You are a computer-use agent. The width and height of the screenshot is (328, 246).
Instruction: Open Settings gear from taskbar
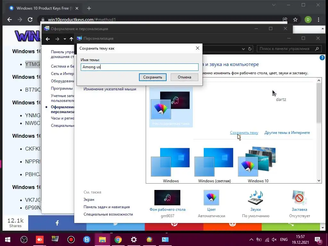tap(134, 240)
